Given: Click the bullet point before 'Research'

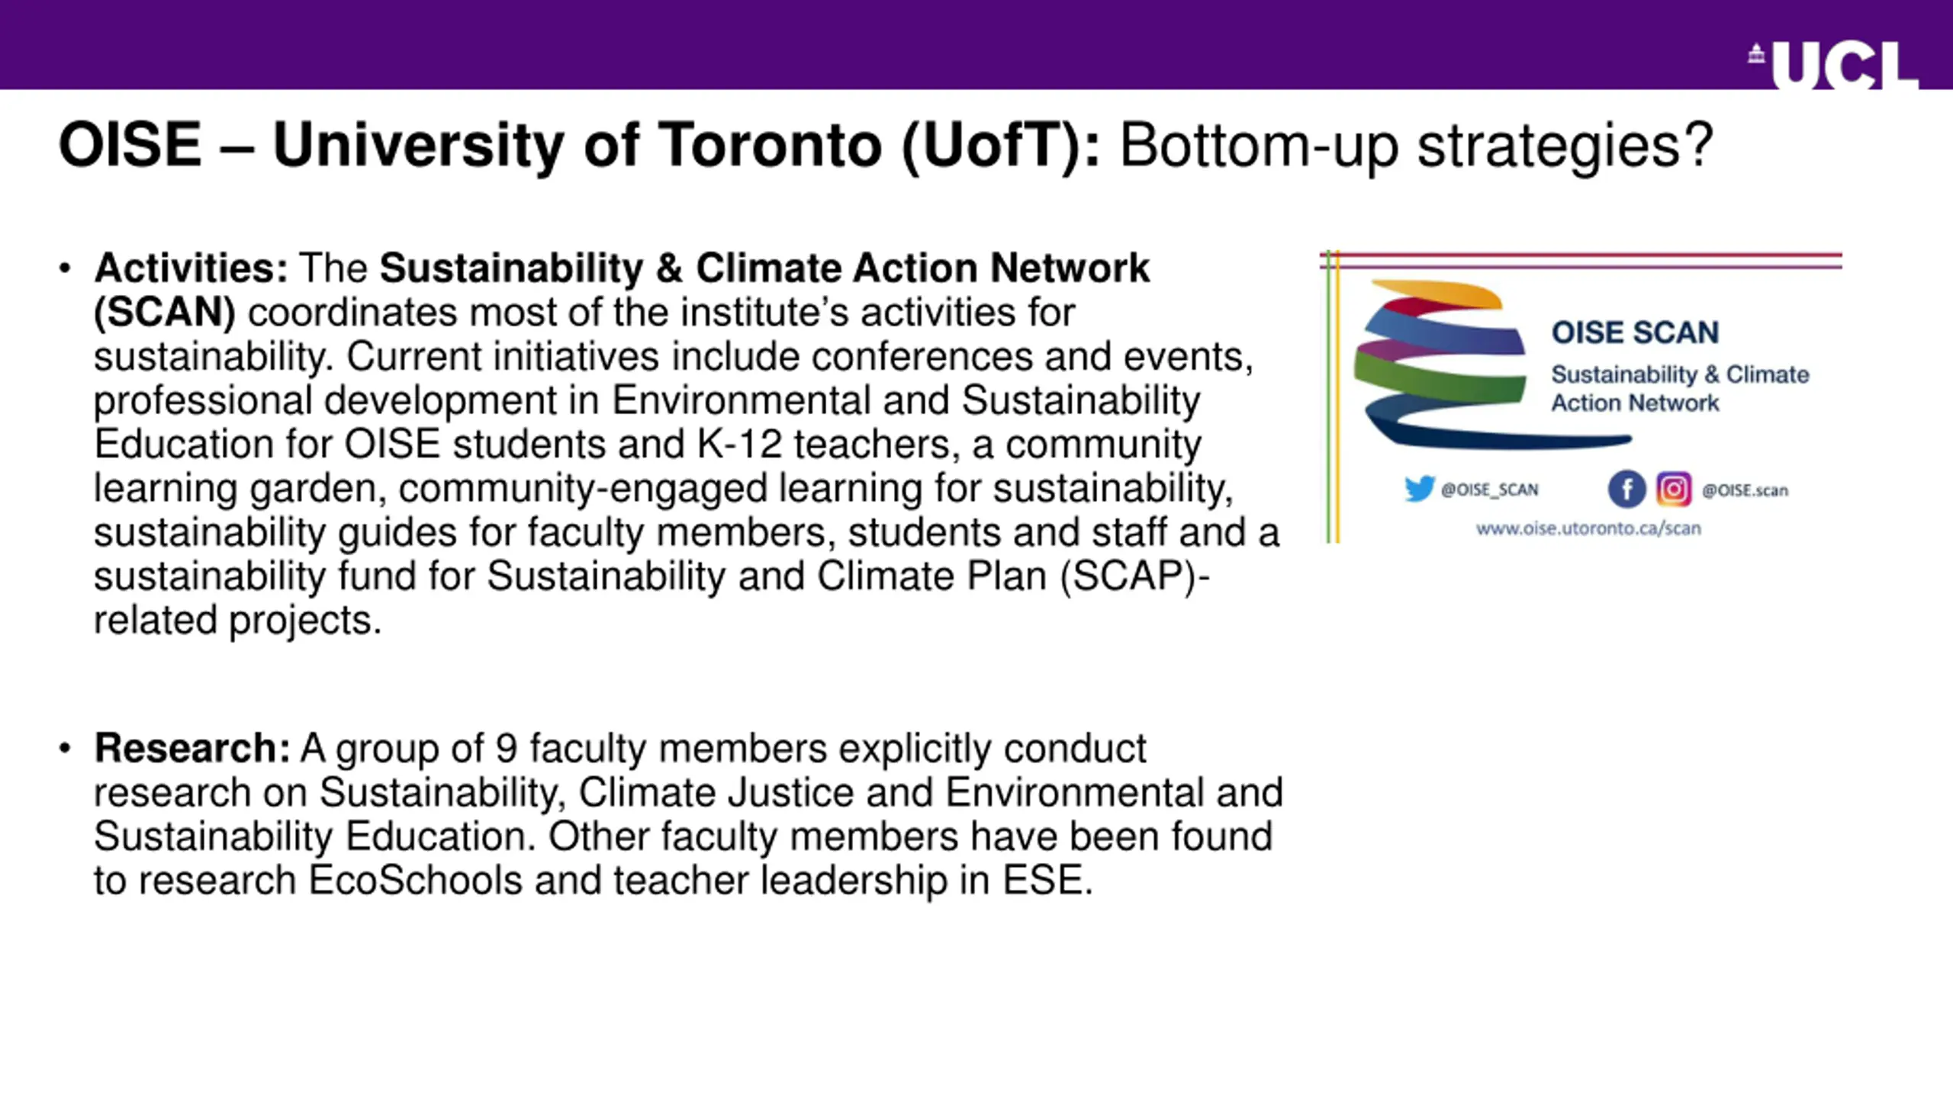Looking at the screenshot, I should [x=65, y=749].
